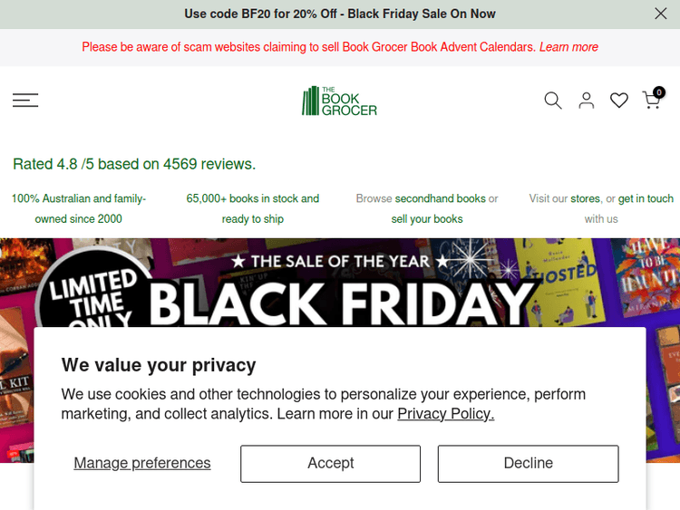Click the Black Friday sale banner
Screen dimensions: 680x510
click(x=340, y=283)
